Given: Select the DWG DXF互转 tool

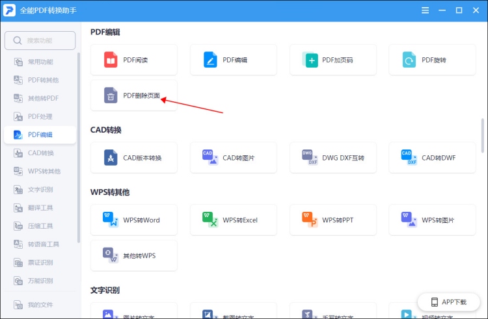Looking at the screenshot, I should point(333,158).
